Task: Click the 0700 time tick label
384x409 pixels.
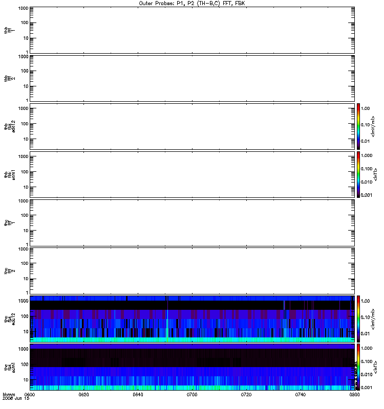Action: 192,395
